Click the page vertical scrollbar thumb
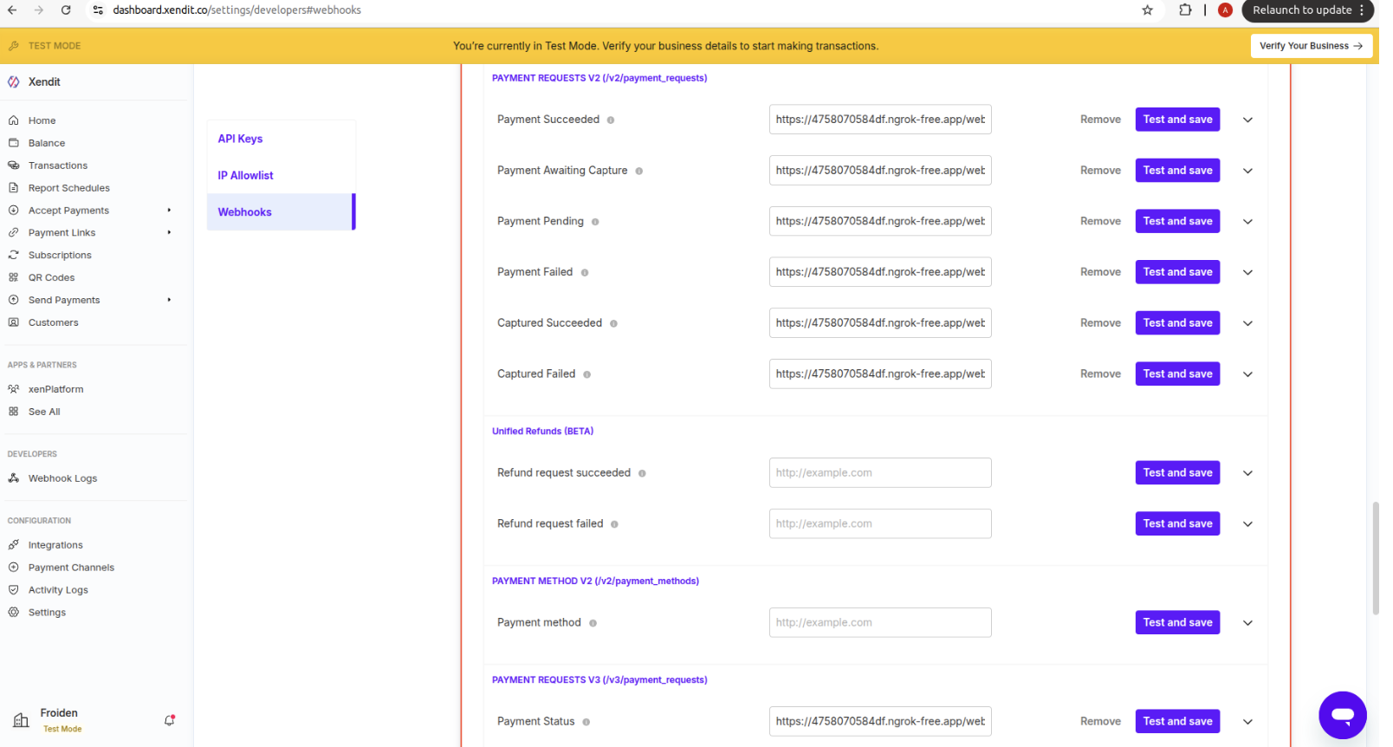The height and width of the screenshot is (747, 1393). coord(1375,557)
